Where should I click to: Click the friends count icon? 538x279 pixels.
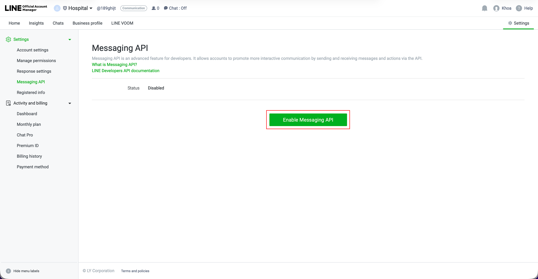154,8
